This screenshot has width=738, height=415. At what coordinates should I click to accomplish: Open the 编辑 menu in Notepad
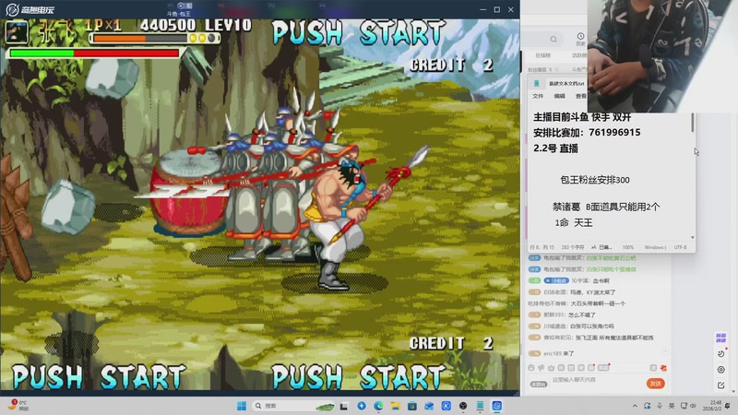tap(560, 96)
